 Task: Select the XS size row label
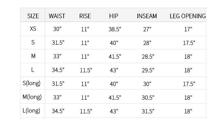coord(33,29)
